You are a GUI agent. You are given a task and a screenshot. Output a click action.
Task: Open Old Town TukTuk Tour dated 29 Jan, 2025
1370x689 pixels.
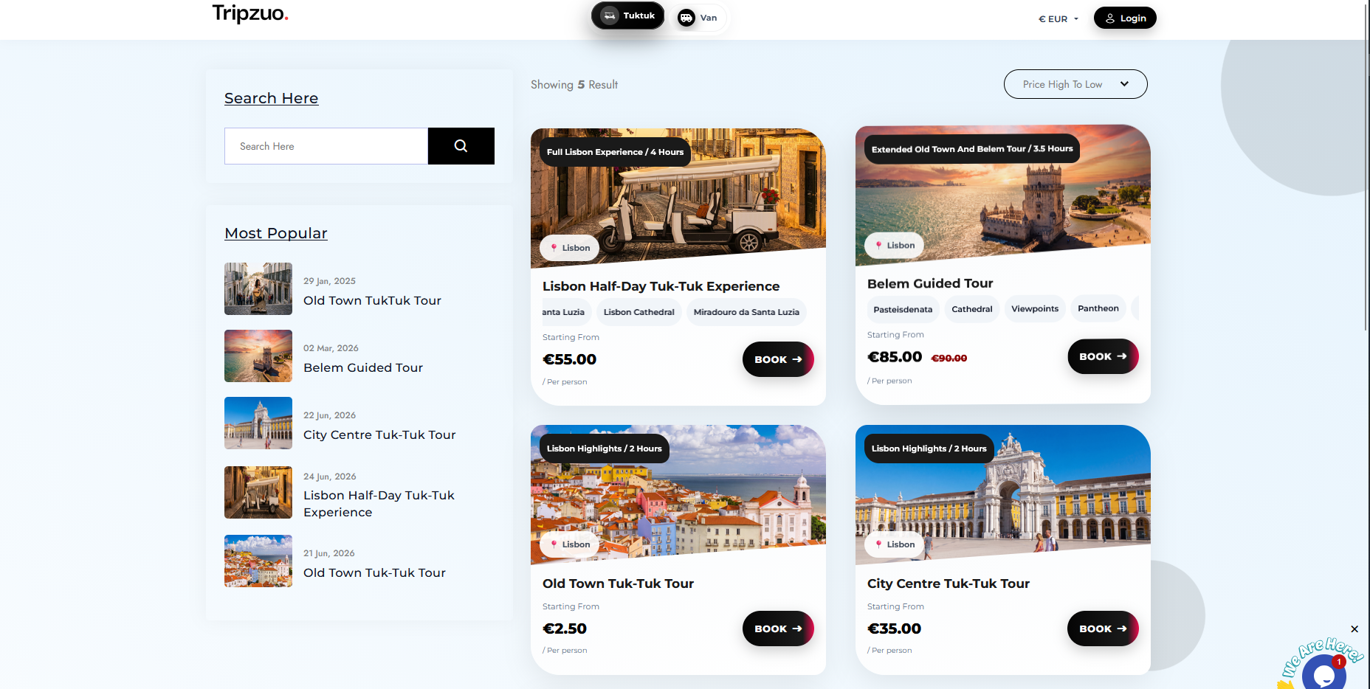click(372, 300)
